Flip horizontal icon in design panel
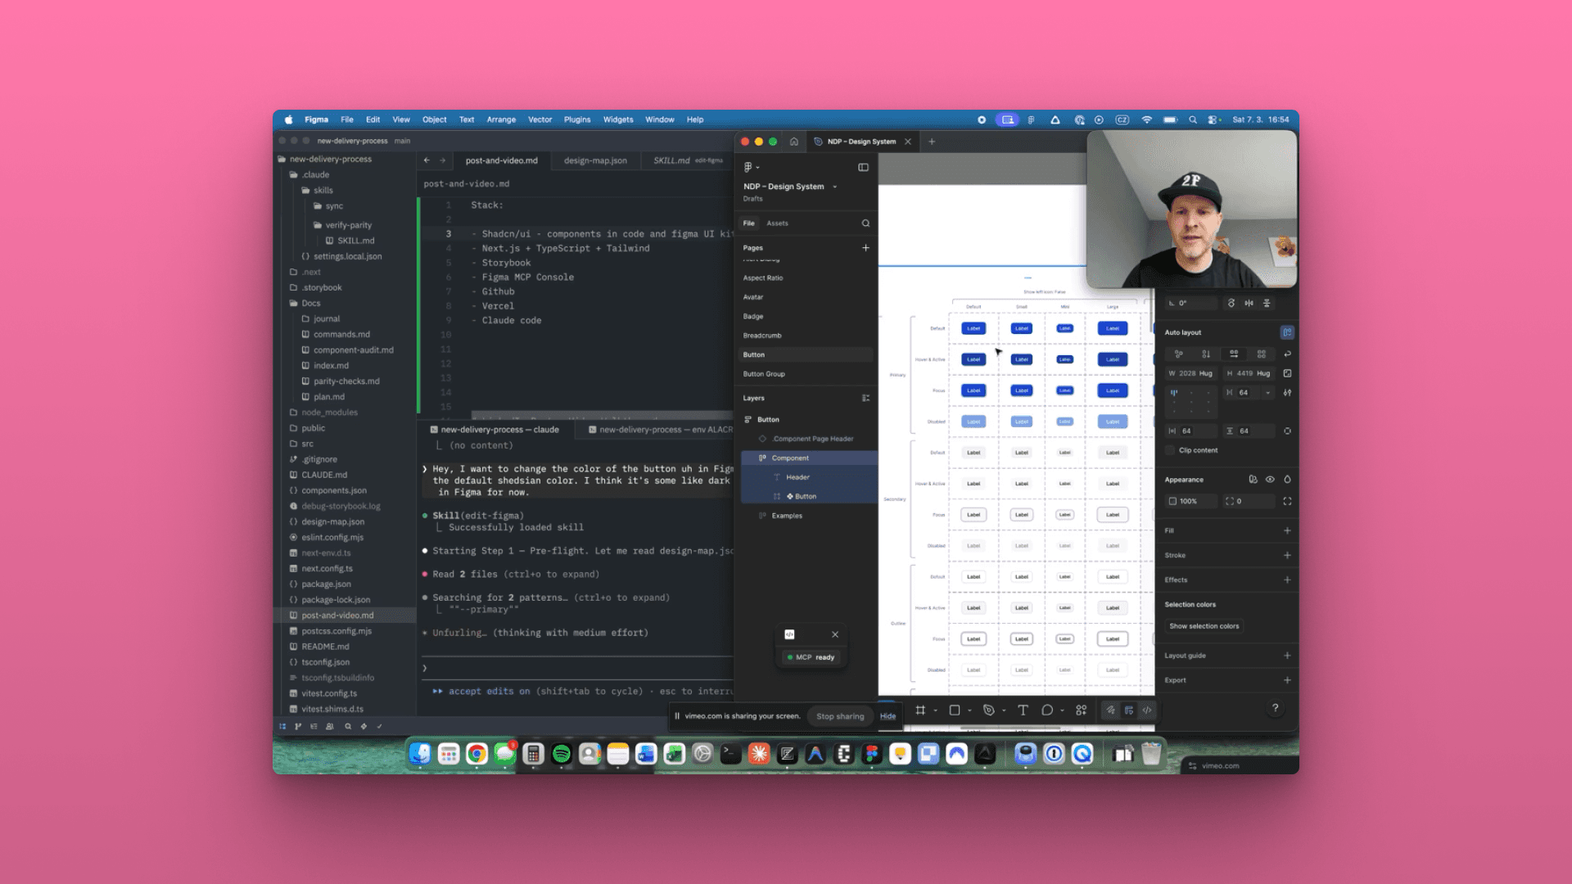 point(1249,303)
